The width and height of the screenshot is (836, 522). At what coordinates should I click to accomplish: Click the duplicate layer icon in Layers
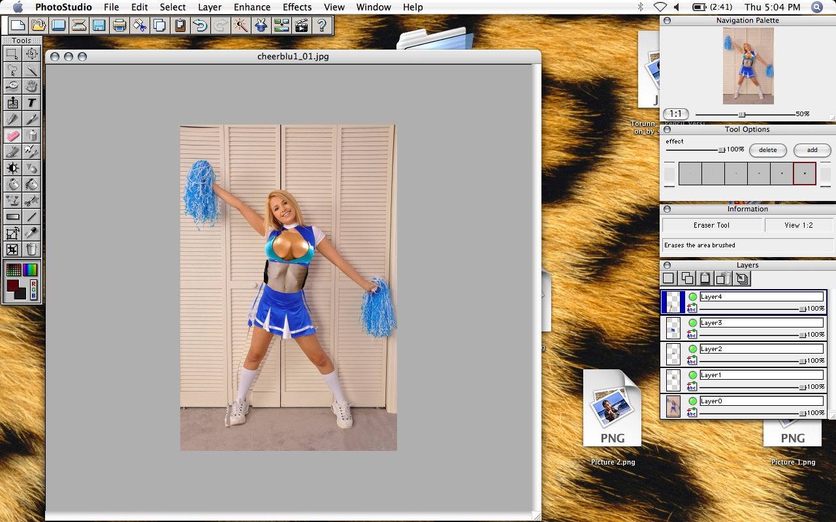click(687, 278)
